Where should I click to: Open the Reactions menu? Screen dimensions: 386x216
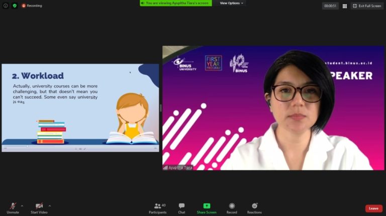[x=254, y=206]
